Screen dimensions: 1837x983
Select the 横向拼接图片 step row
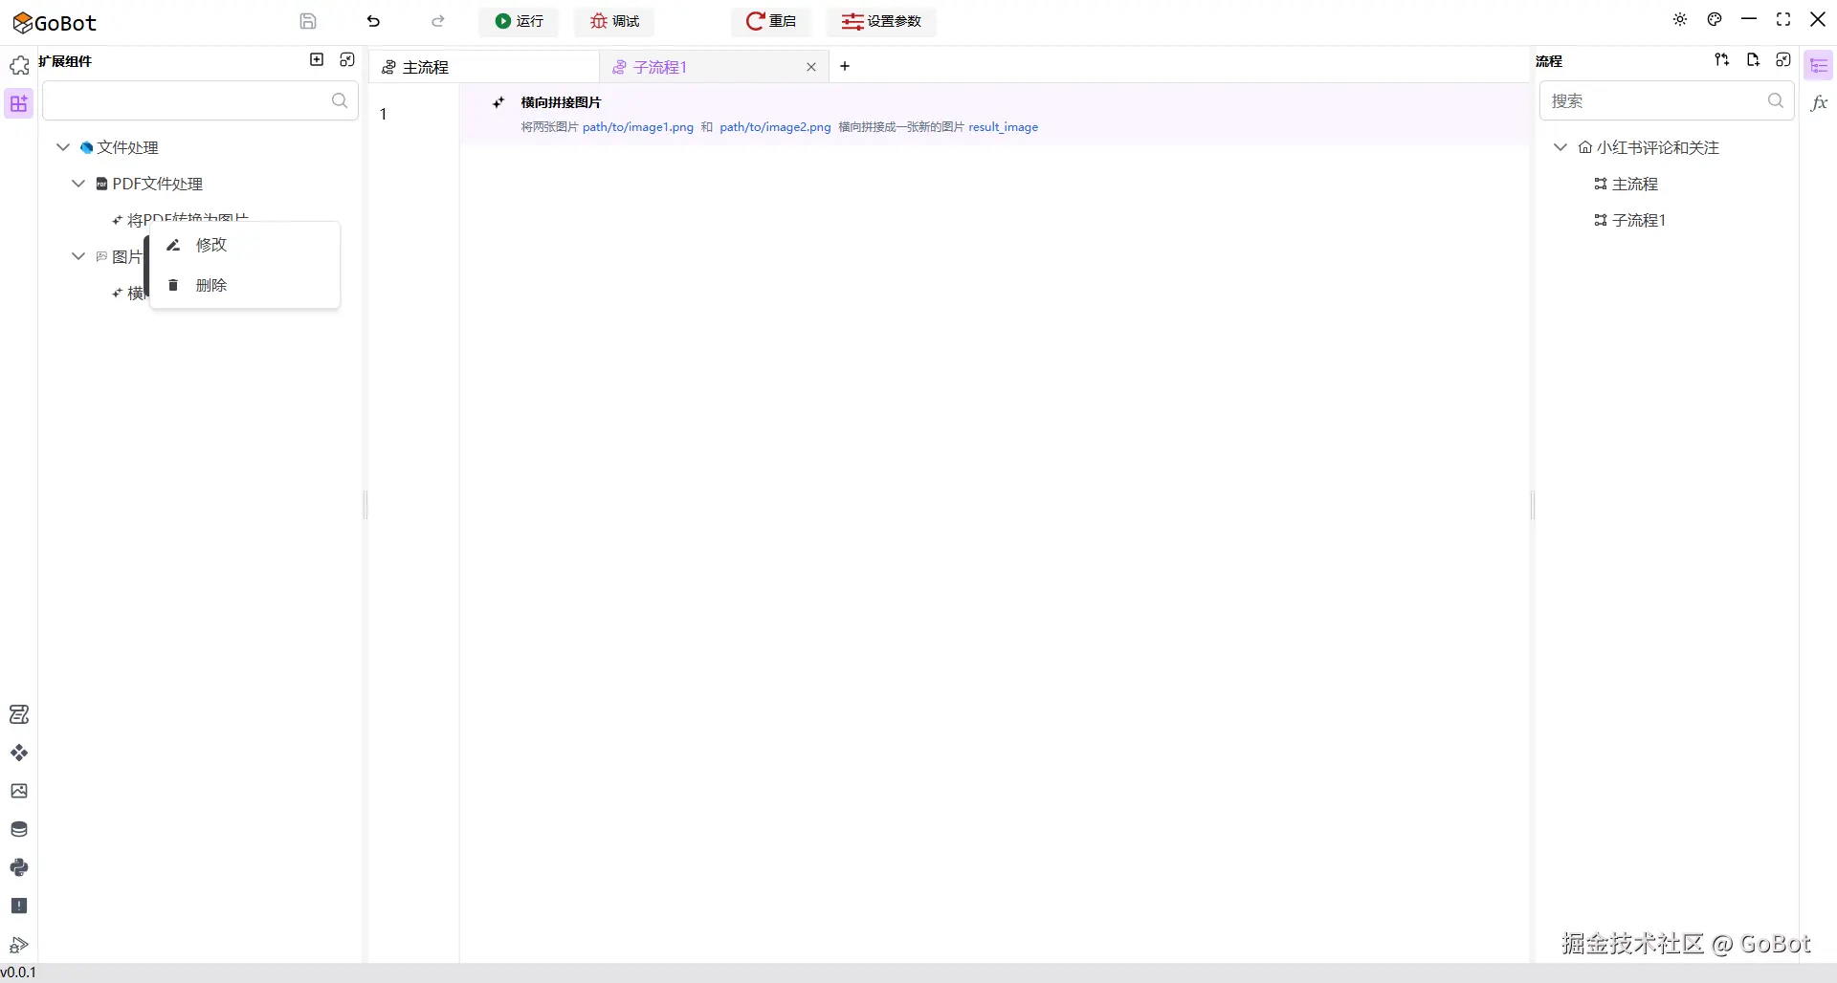[995, 114]
